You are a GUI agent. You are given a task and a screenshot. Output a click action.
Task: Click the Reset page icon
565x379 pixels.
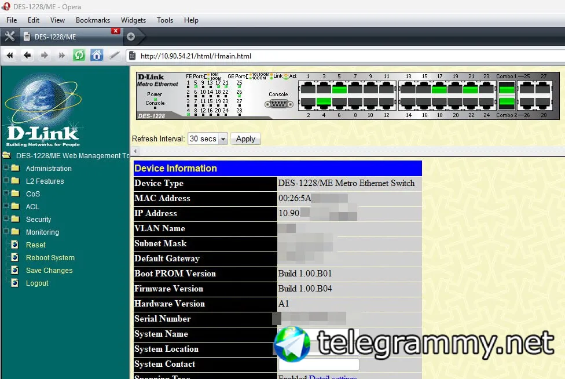[x=15, y=245]
